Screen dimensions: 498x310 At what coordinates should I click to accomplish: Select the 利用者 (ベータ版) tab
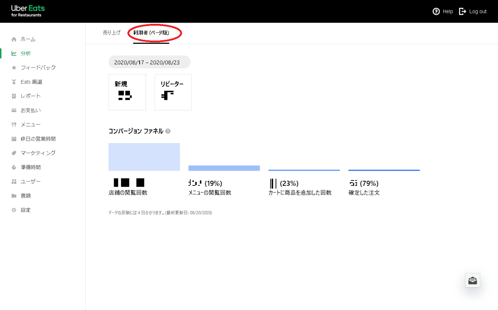(x=151, y=33)
